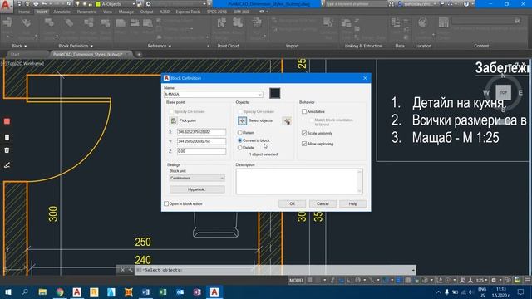The height and width of the screenshot is (299, 532).
Task: Open Excel from the taskbar
Action: click(163, 292)
